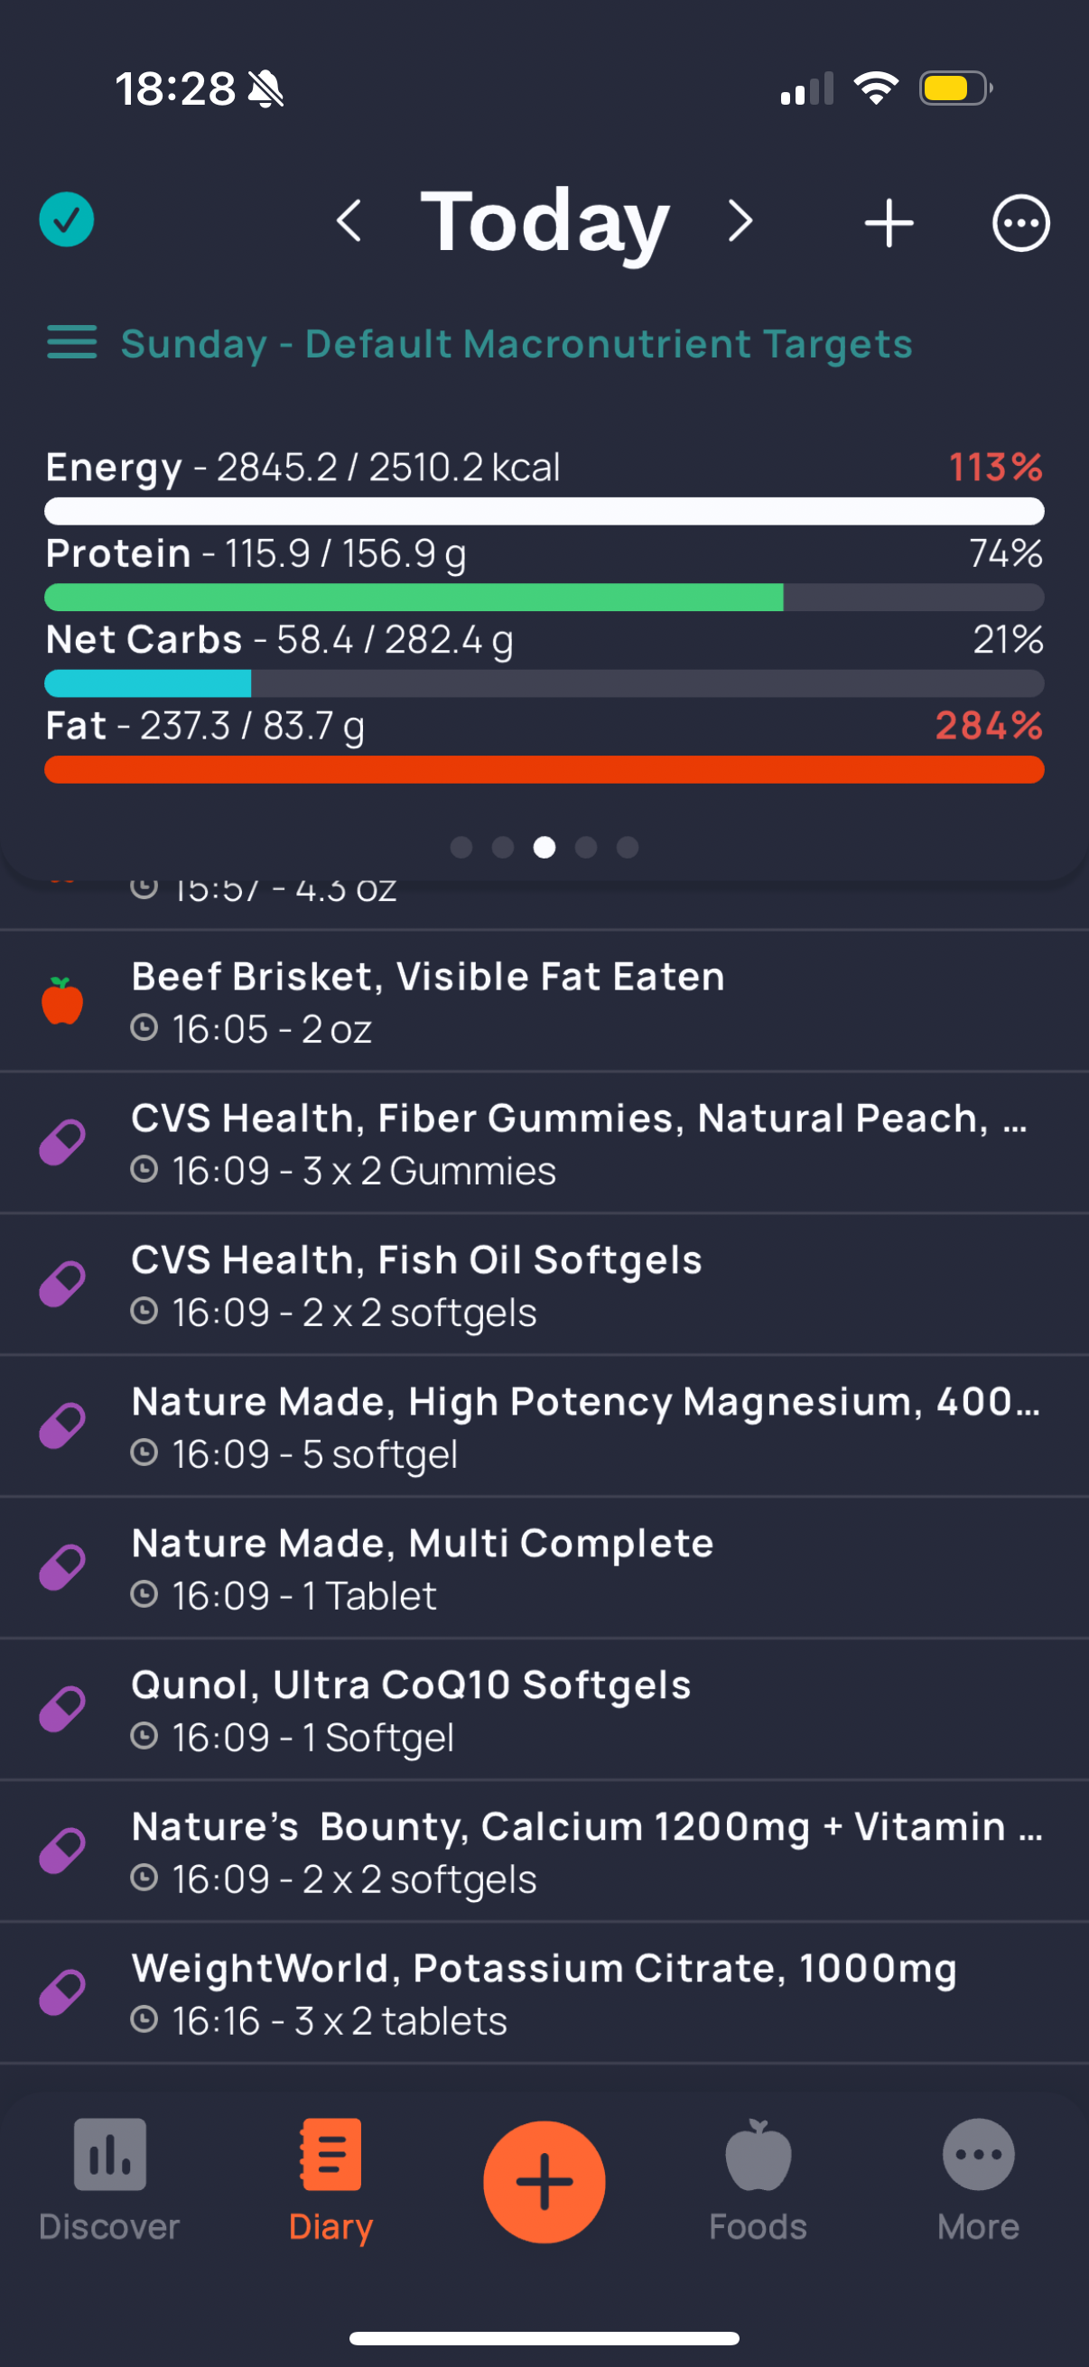The image size is (1089, 2367).
Task: Tap pill icon beside Qunol CoQ10 Softgels
Action: 62,1709
